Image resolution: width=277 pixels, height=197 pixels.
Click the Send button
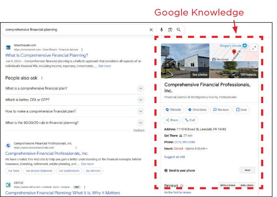coord(247,170)
